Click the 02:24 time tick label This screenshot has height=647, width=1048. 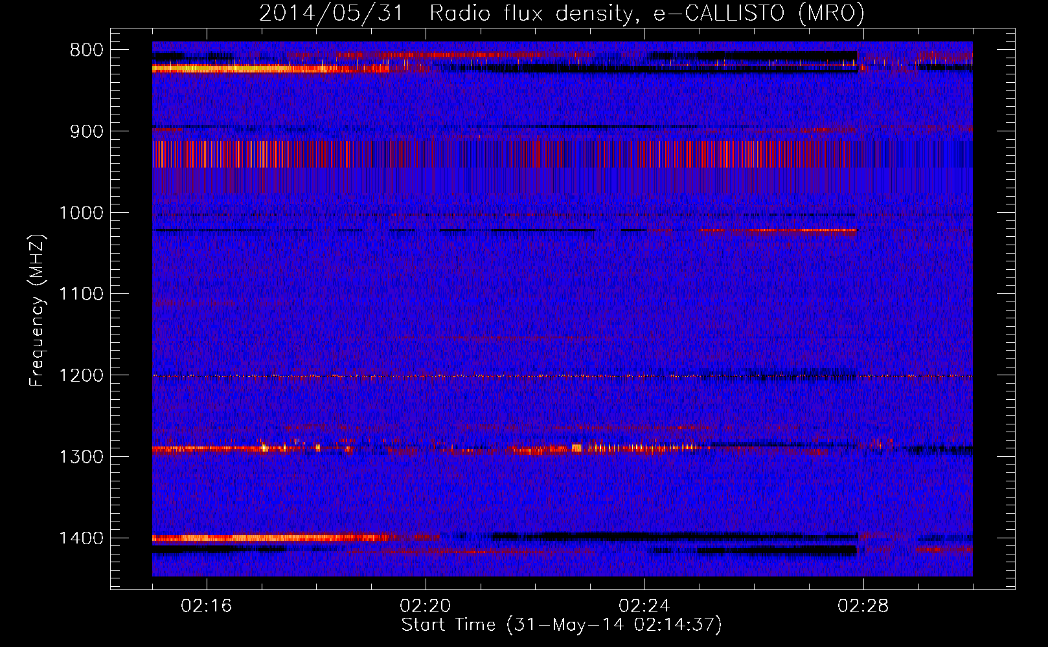click(644, 606)
